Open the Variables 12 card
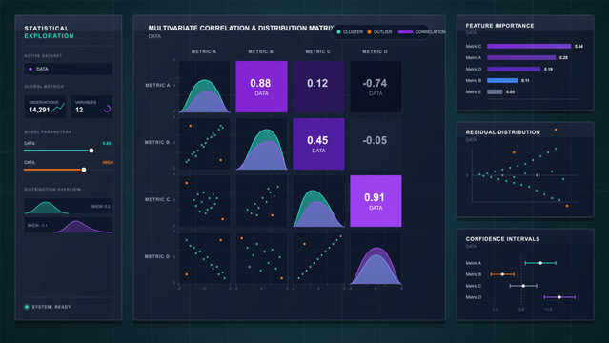Screen dimensions: 609x343 [x=92, y=107]
